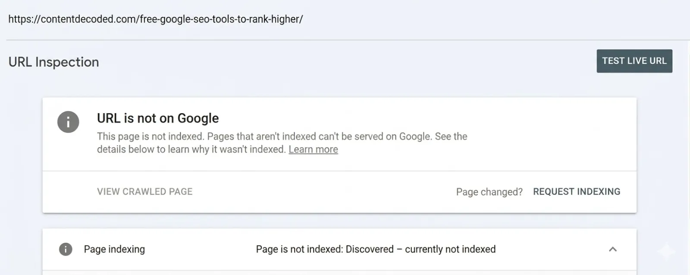The height and width of the screenshot is (275, 690).
Task: Click the Discovered – currently not indexed status text
Action: pos(376,249)
